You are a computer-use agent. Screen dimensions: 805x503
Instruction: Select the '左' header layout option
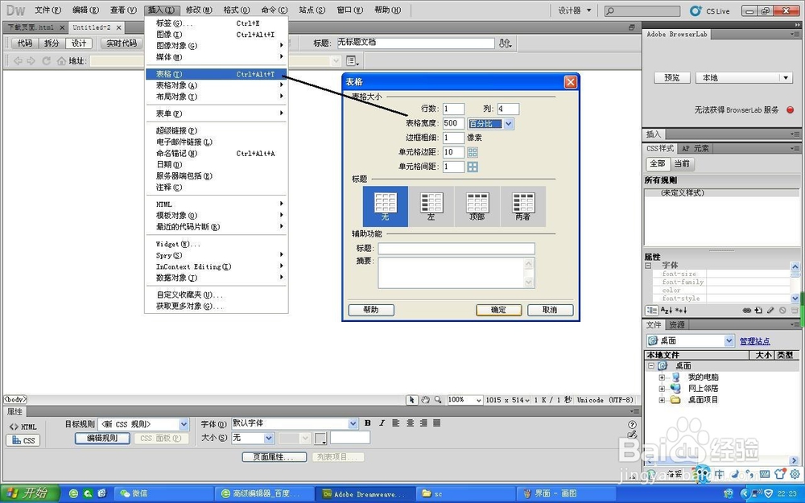point(431,206)
